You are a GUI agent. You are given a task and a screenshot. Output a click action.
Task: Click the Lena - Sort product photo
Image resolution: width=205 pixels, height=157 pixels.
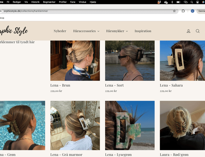click(130, 61)
